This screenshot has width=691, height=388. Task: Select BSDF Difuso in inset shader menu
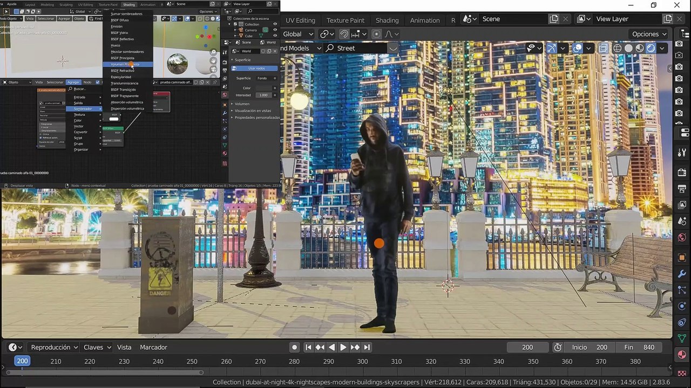click(127, 20)
